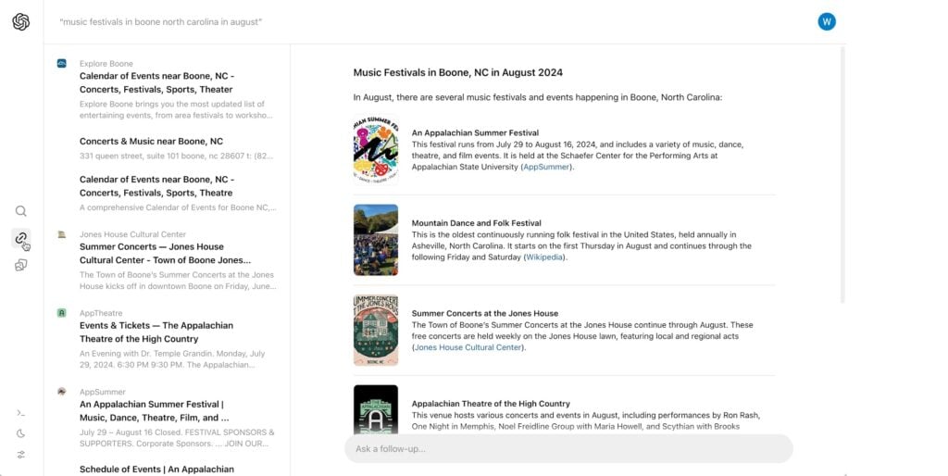Open the Wikipedia citation link

[x=543, y=257]
